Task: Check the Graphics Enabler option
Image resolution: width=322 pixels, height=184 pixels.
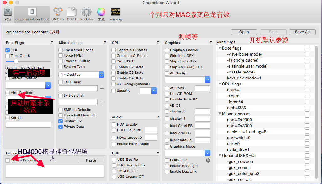Action: click(167, 50)
